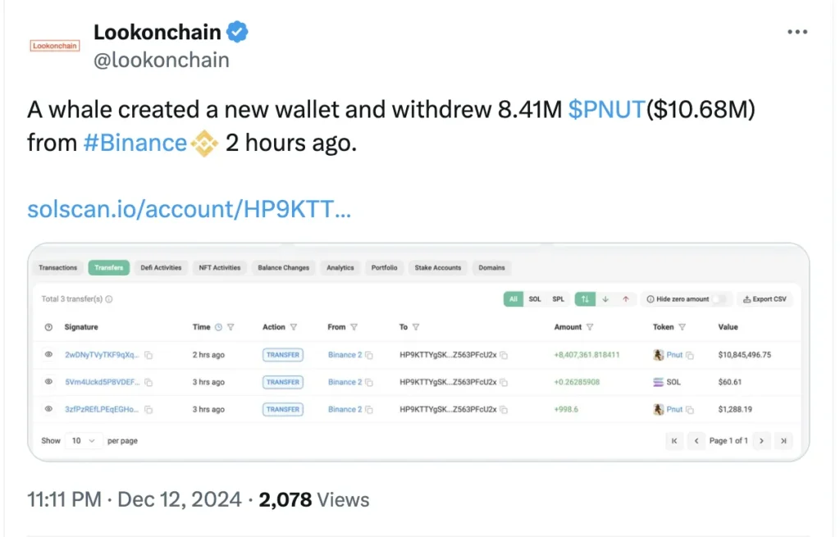The height and width of the screenshot is (537, 840).
Task: Click the ascending sort arrow in the toolbar
Action: click(626, 300)
